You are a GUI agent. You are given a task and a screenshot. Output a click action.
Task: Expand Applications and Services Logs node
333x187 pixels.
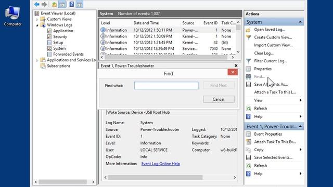coord(37,60)
